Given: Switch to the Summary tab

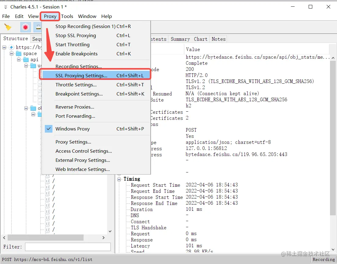Looking at the screenshot, I should coord(180,39).
